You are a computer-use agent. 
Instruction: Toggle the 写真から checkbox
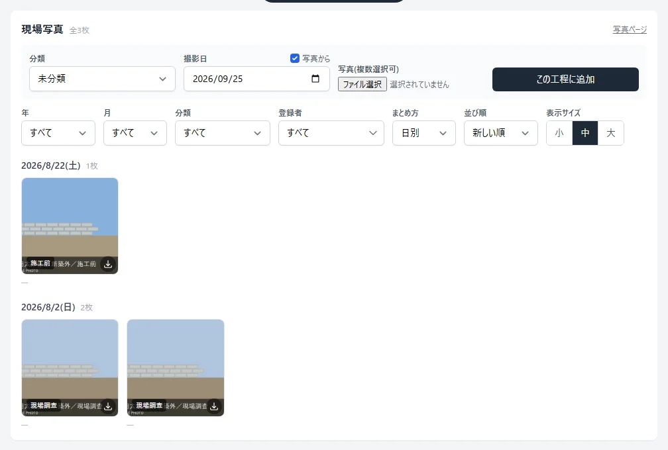(x=295, y=58)
